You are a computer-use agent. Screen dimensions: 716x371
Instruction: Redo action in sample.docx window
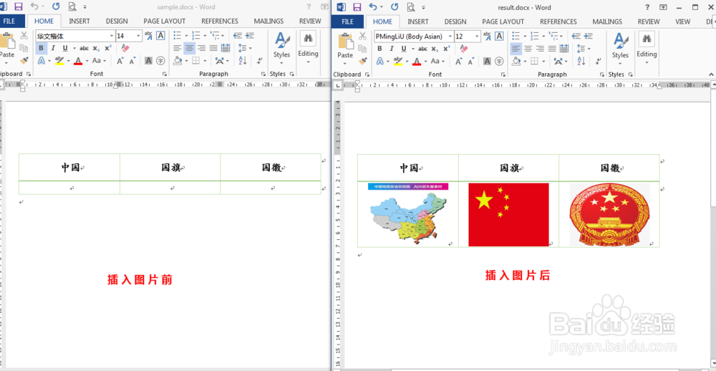point(56,7)
